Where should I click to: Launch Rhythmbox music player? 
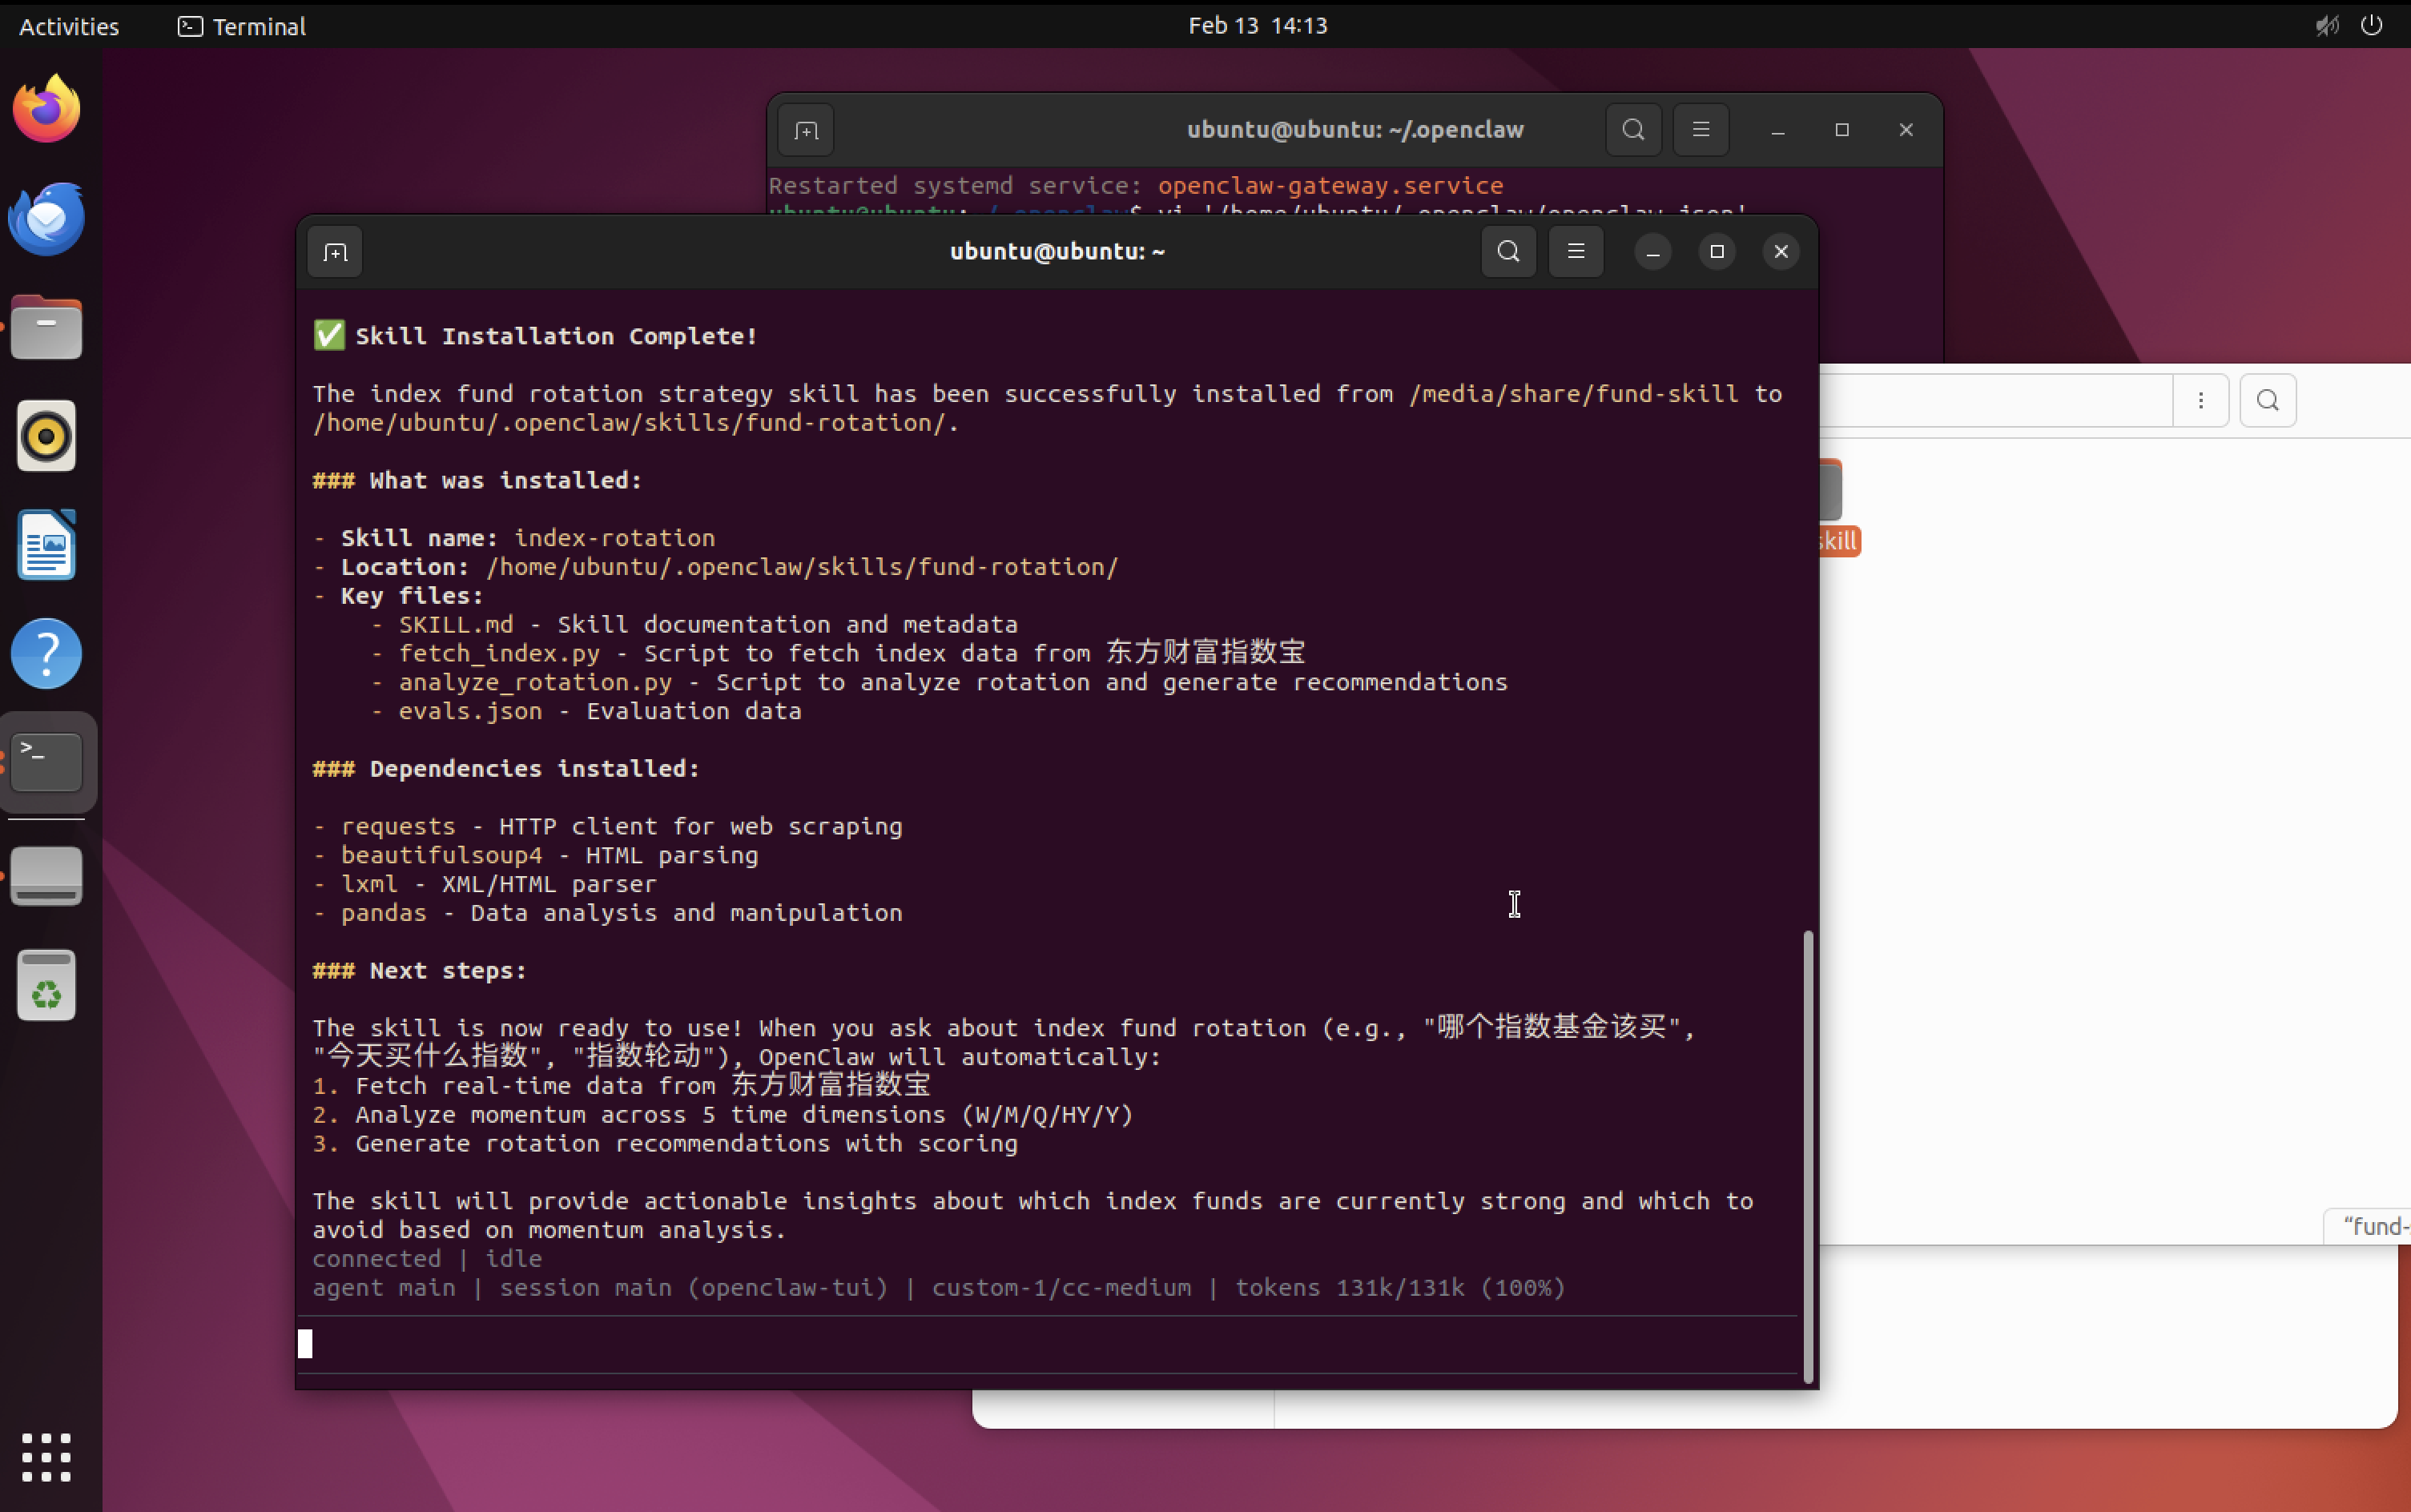[x=47, y=437]
